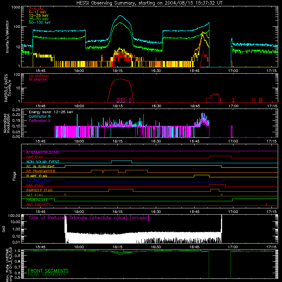This screenshot has width=282, height=282.
Task: Click the SAA_FLAG label
Action: tap(35, 185)
